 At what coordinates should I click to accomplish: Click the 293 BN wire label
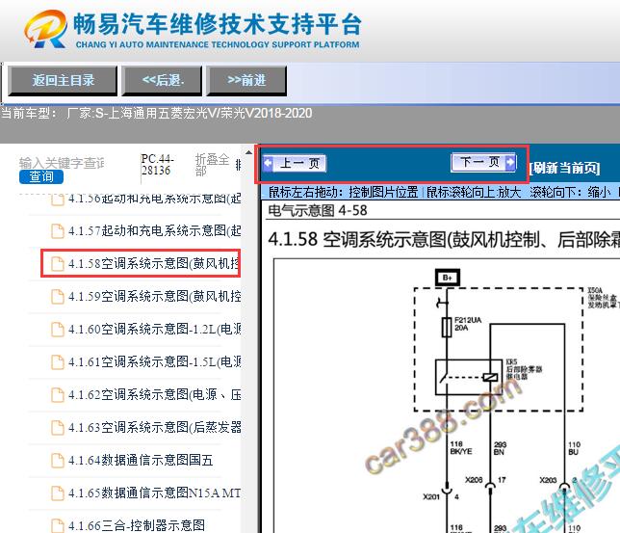[x=500, y=448]
